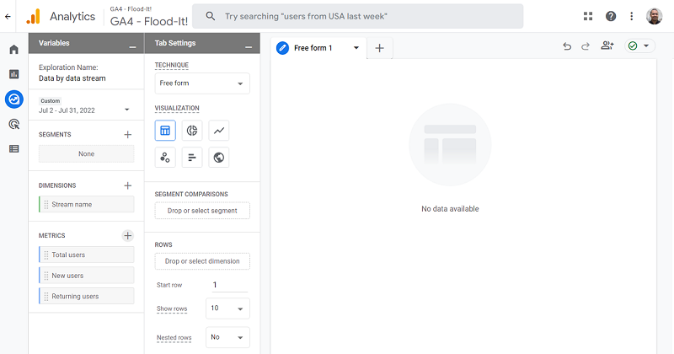Viewport: 674px width, 354px height.
Task: Add a new segment with plus
Action: [128, 135]
